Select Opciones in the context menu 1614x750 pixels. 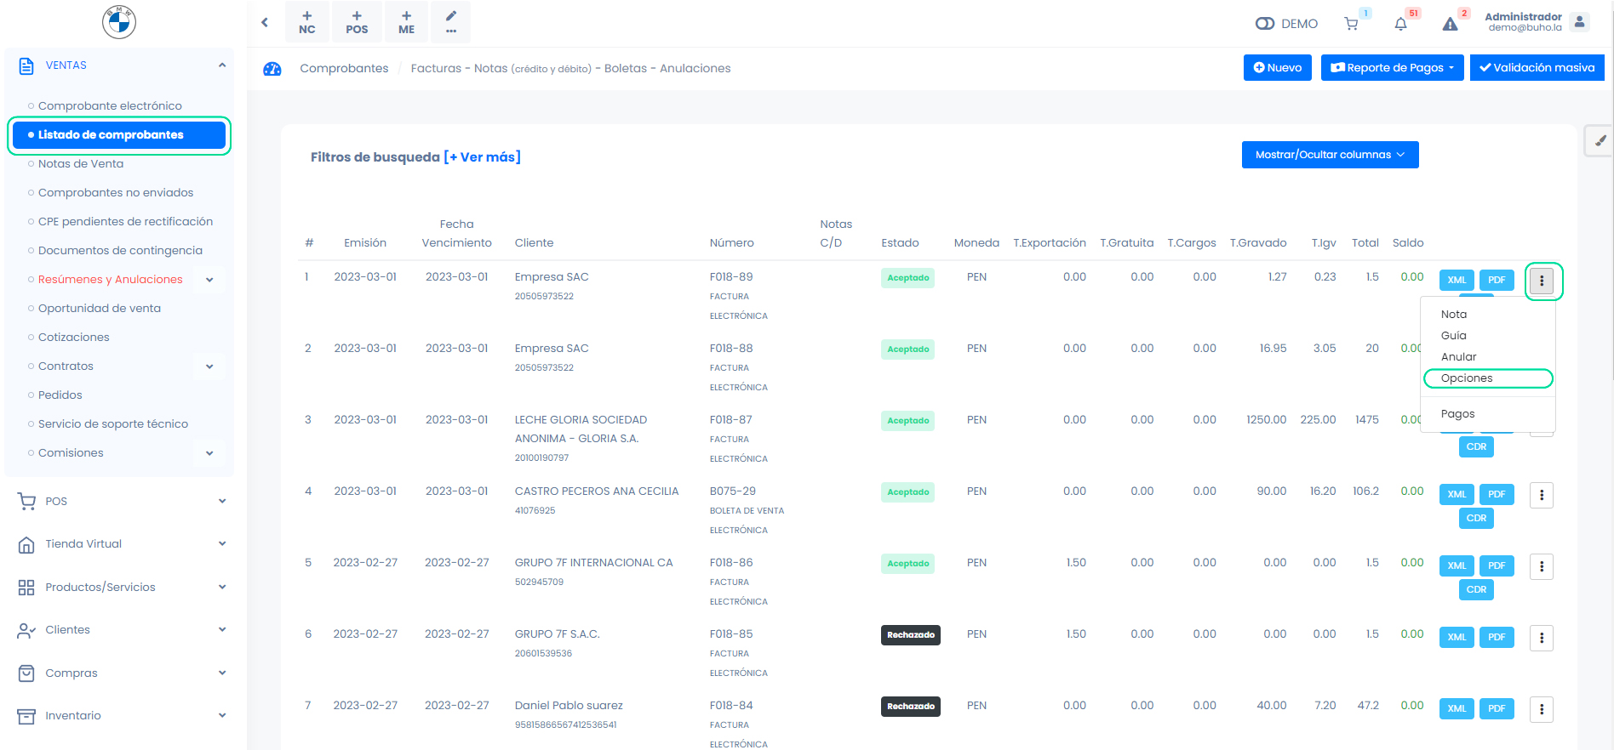[x=1467, y=378]
